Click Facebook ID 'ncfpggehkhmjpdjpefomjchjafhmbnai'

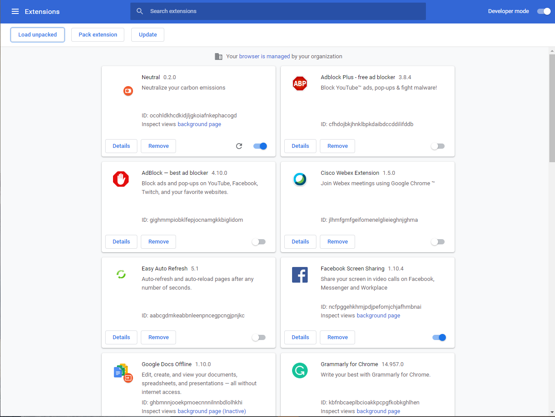[375, 307]
